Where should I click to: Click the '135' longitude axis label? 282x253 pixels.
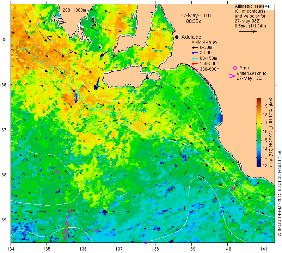tap(47, 249)
